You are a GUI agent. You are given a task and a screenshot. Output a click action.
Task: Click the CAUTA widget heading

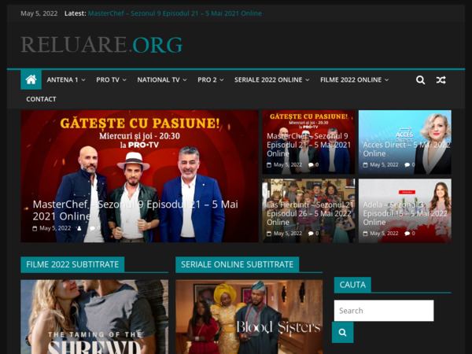(352, 285)
